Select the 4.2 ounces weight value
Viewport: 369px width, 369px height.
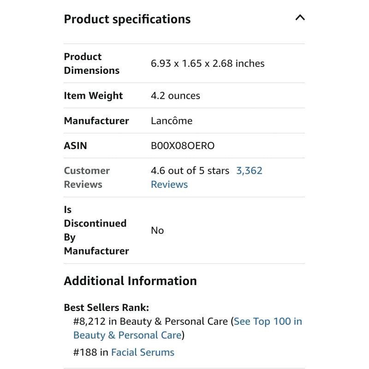click(175, 96)
